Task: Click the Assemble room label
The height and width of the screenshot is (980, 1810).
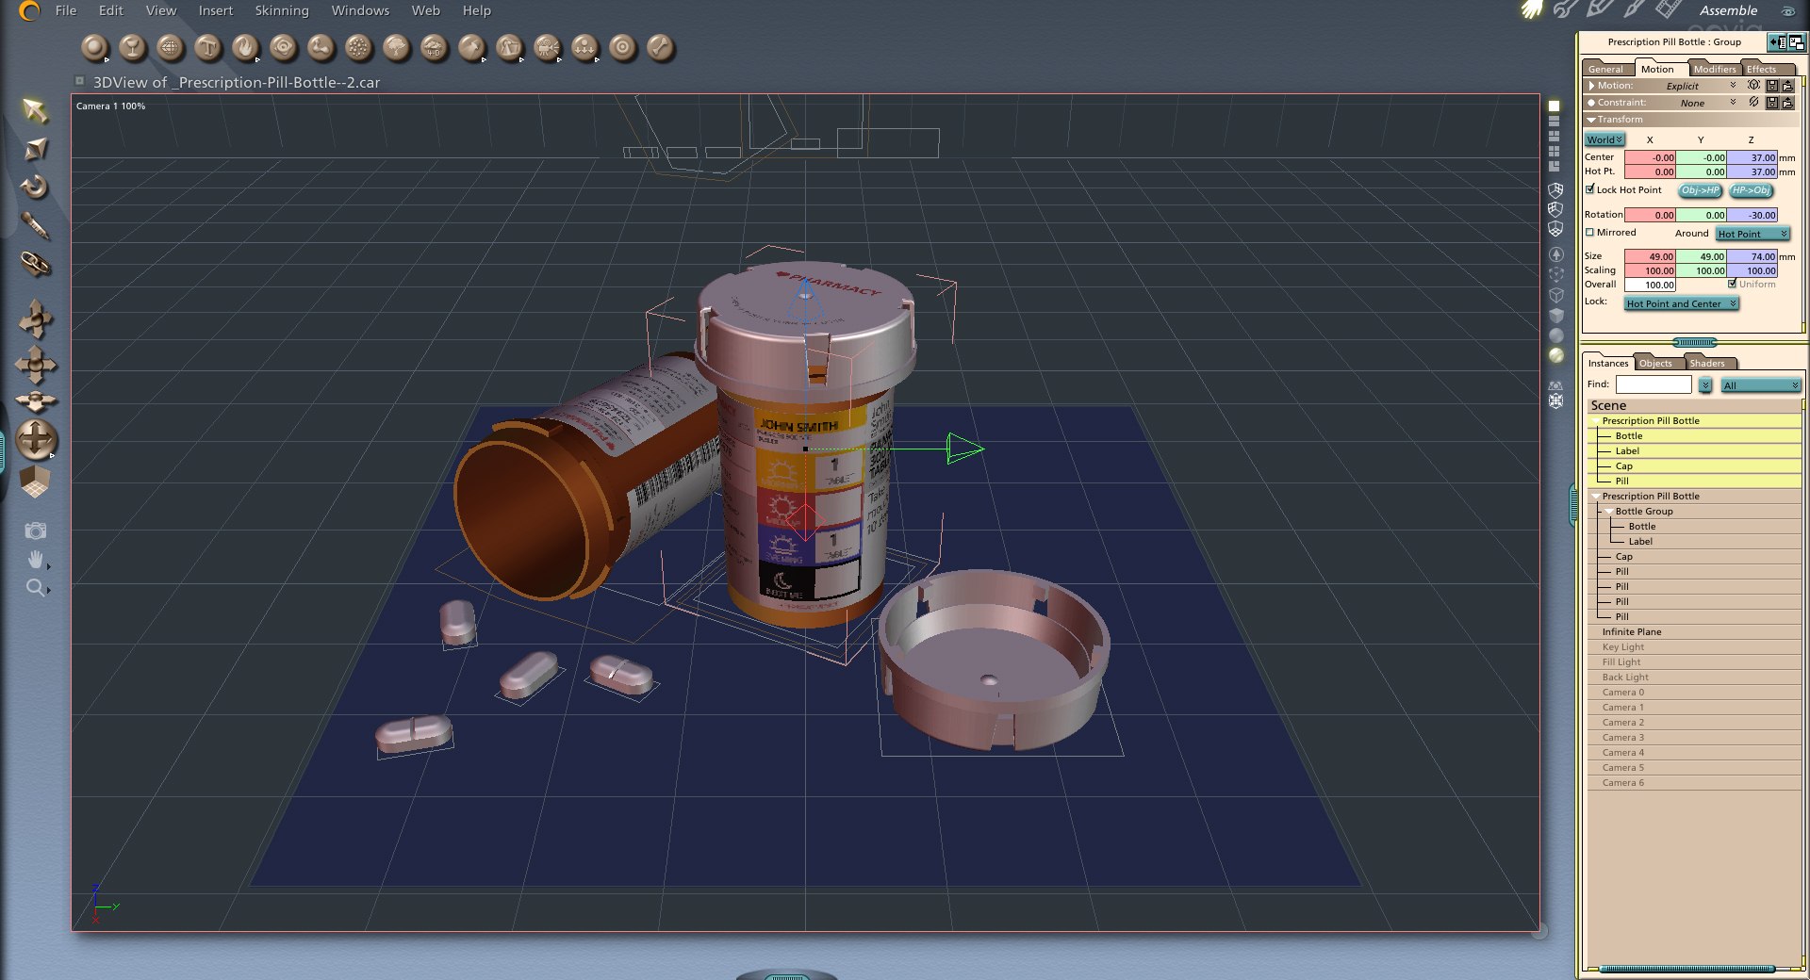Action: [x=1728, y=10]
